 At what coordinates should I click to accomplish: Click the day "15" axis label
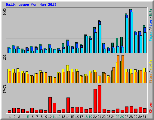(72, 117)
